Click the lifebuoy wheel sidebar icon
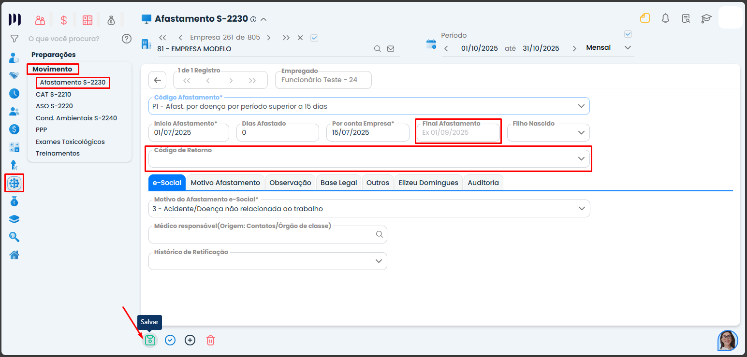 (15, 184)
